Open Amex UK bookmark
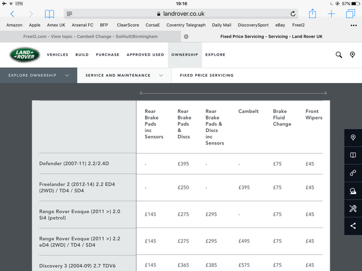Image resolution: width=362 pixels, height=271 pixels. tap(56, 25)
